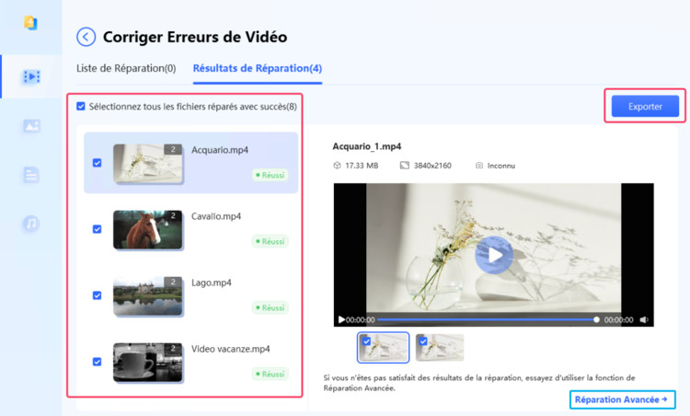Viewport: 690px width, 416px height.
Task: Click the 17.33 MB file size text
Action: click(362, 166)
